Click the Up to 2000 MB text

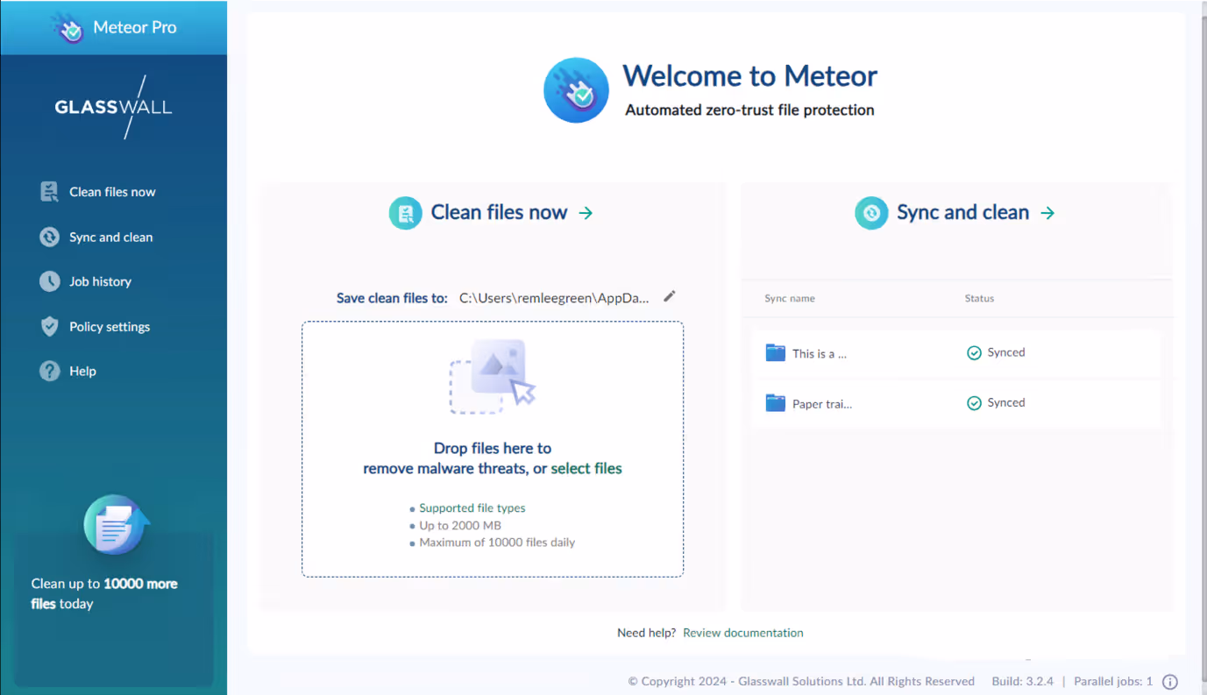pyautogui.click(x=460, y=526)
